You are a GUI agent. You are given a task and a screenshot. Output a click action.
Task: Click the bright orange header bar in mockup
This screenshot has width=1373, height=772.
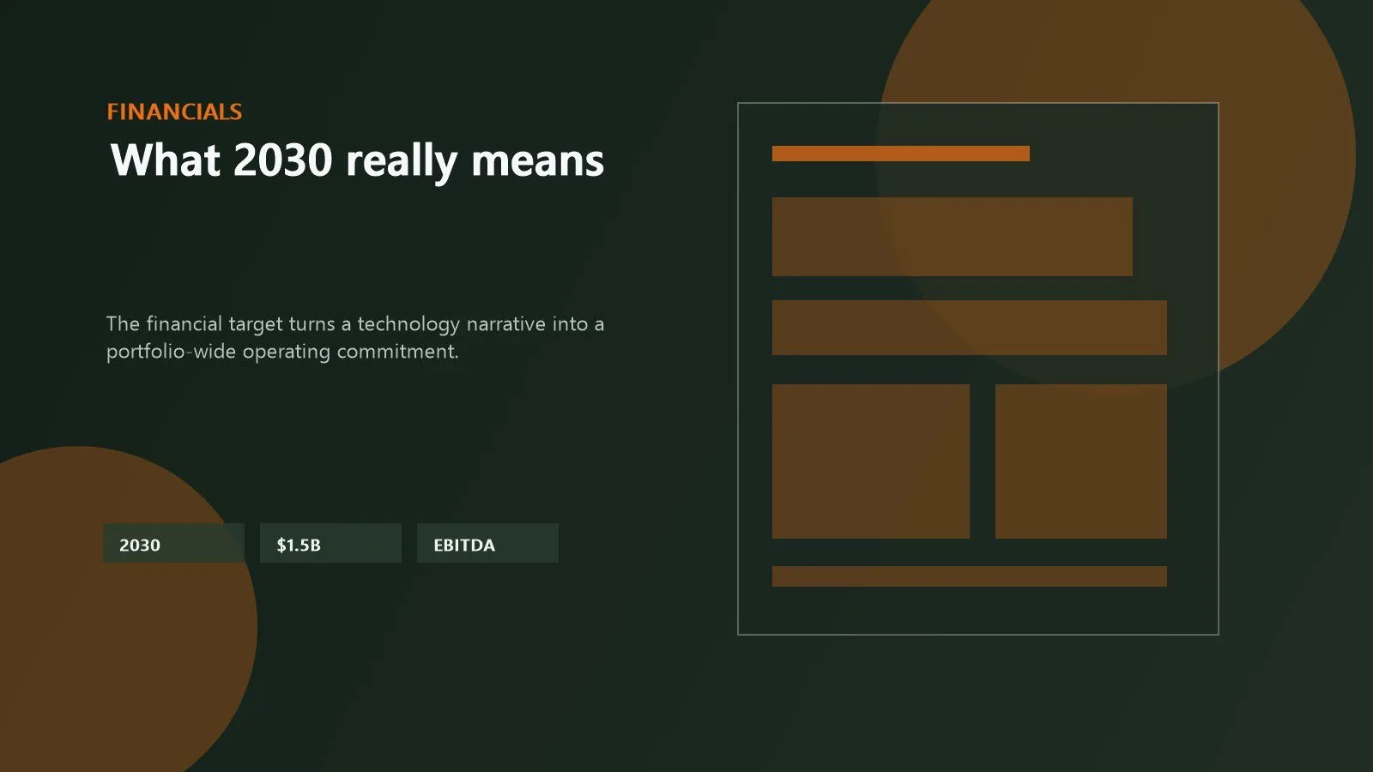(901, 154)
